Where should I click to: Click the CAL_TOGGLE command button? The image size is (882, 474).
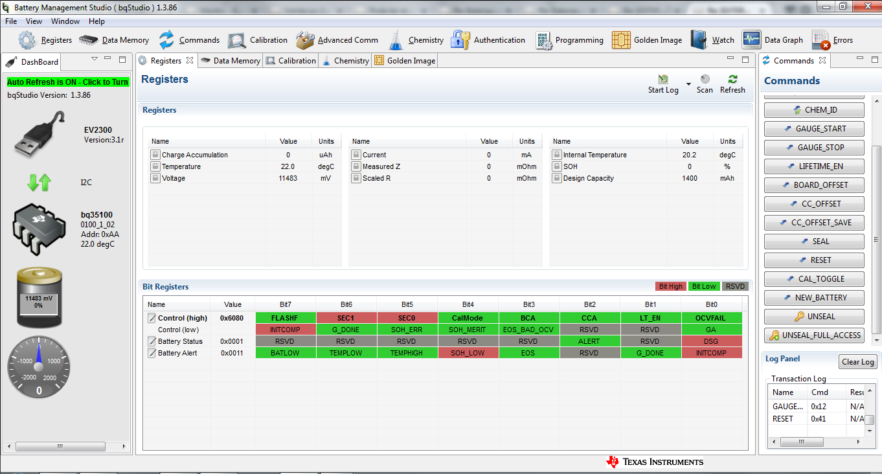(814, 279)
